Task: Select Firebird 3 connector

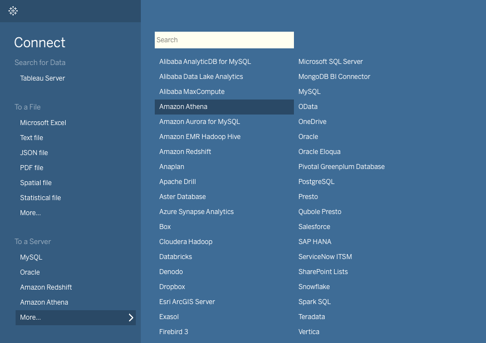Action: pyautogui.click(x=174, y=332)
